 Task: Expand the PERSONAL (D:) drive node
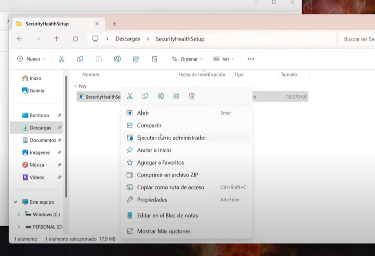point(19,227)
